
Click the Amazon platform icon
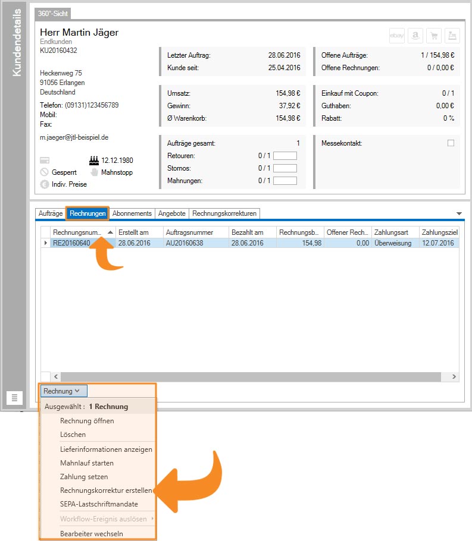pos(415,36)
